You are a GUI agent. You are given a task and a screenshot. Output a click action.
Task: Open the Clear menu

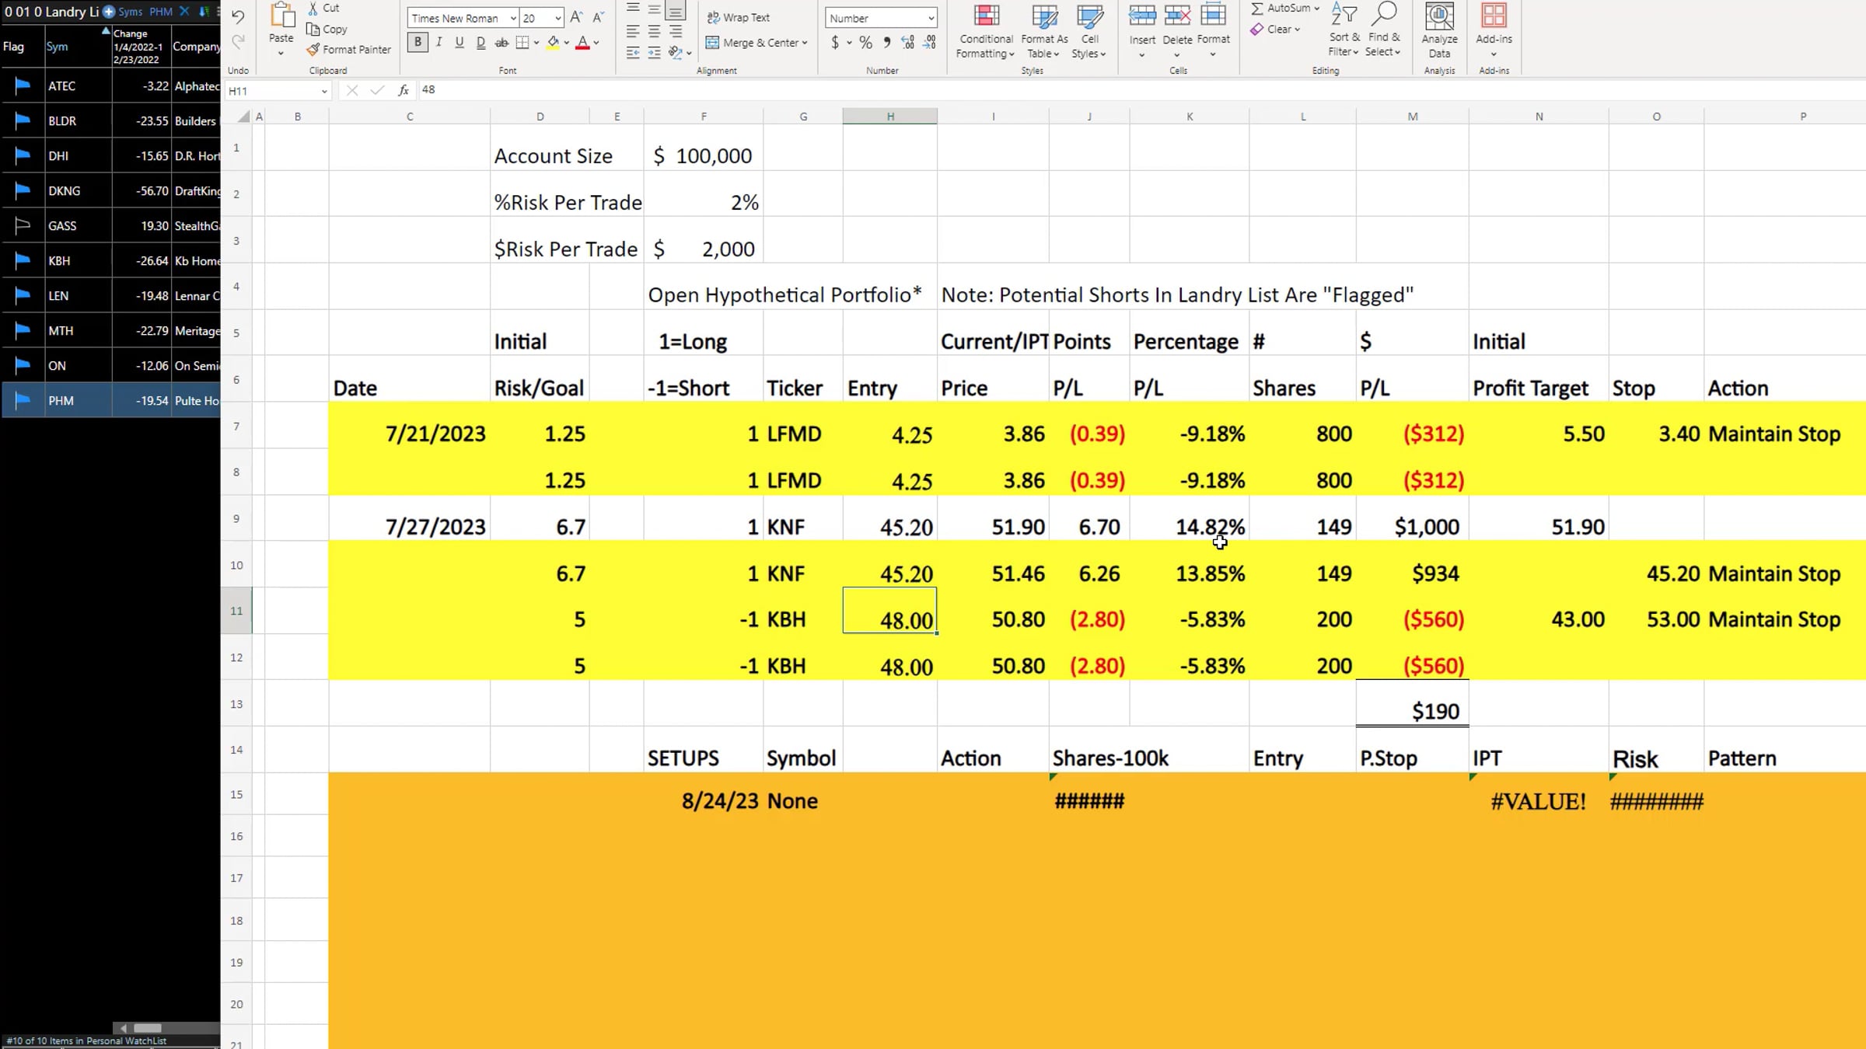point(1275,29)
